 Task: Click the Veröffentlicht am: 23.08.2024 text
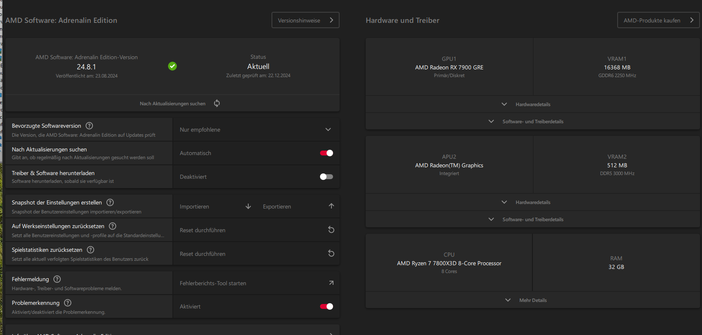coord(86,76)
